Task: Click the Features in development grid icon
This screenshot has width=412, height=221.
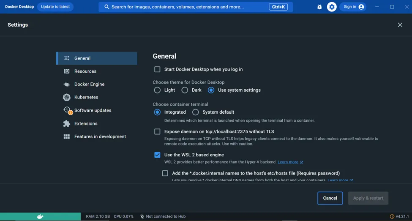Action: pyautogui.click(x=67, y=136)
